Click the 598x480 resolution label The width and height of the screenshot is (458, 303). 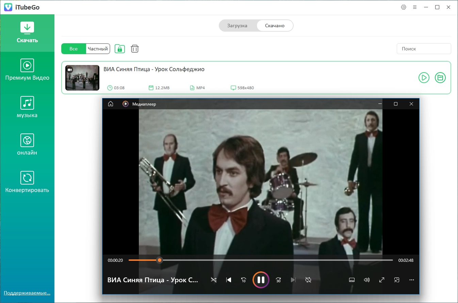coord(246,88)
